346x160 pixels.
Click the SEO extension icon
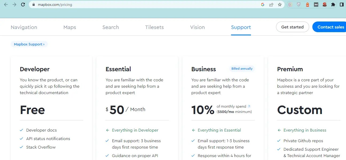point(324,5)
